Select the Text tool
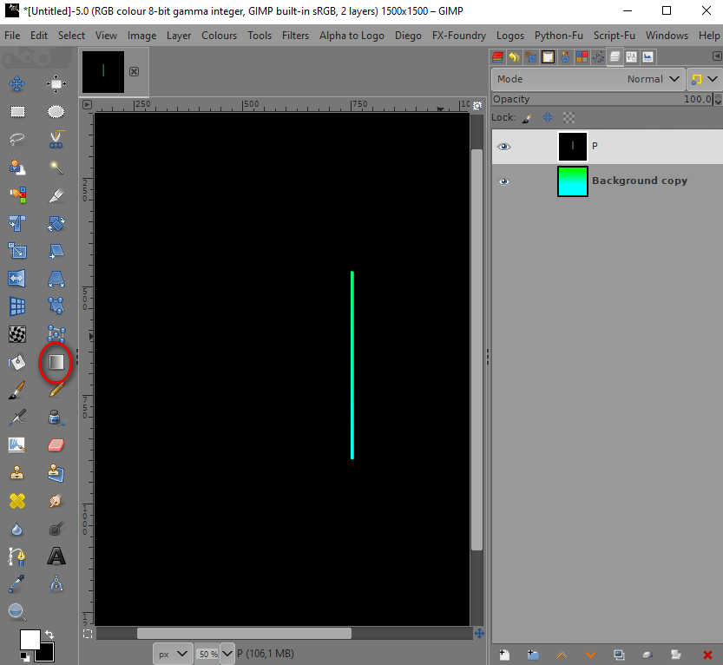This screenshot has width=723, height=665. (56, 556)
